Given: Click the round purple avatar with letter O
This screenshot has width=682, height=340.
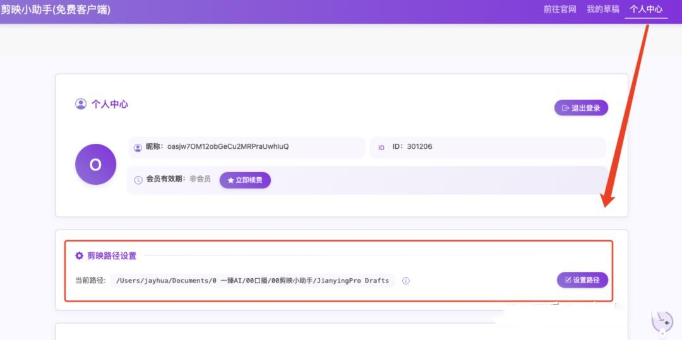Looking at the screenshot, I should pos(96,165).
